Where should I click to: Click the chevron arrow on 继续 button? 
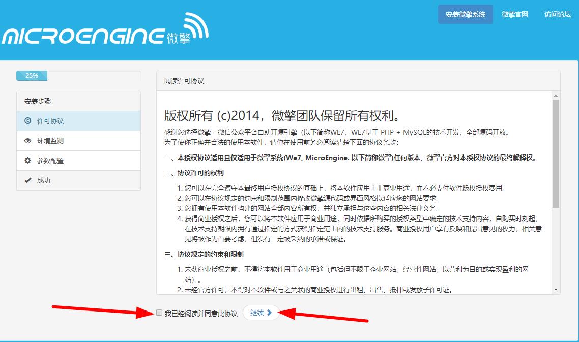point(270,313)
